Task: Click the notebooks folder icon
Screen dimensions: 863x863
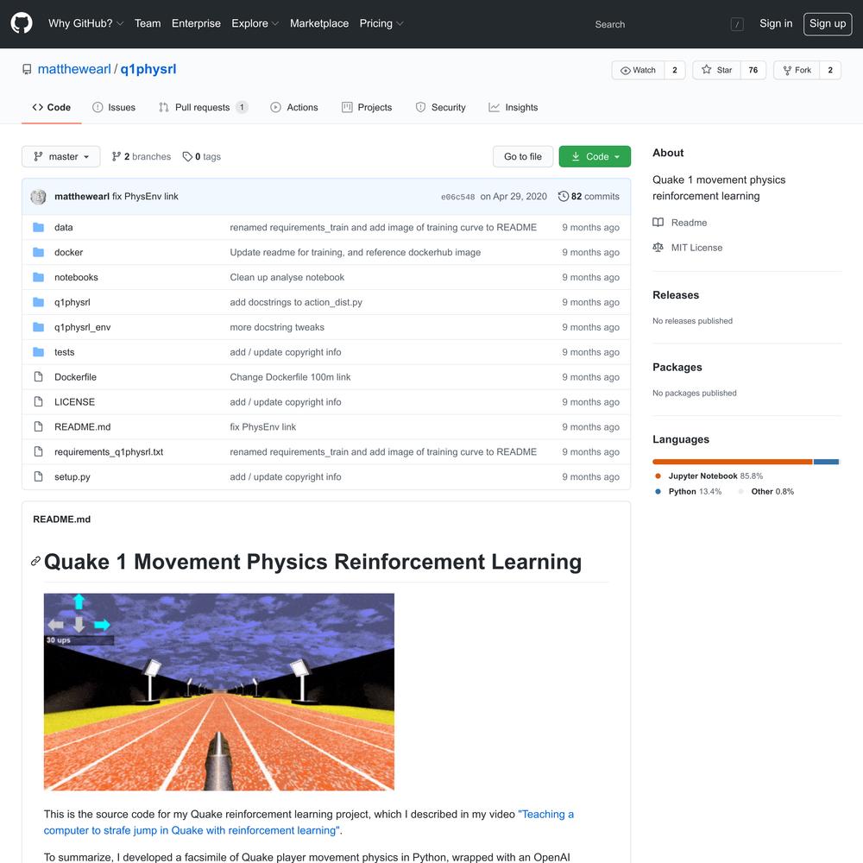Action: click(38, 277)
